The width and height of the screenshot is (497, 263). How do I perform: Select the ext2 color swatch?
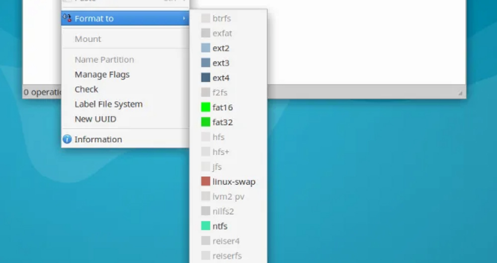(206, 48)
